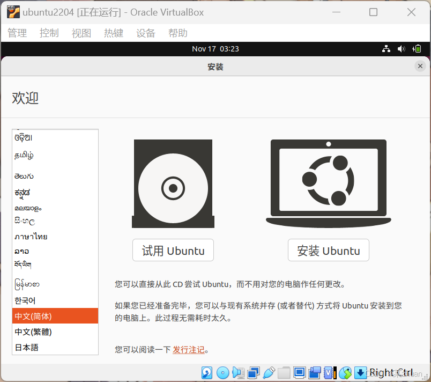Click the Right Ctrl host key label
431x382 pixels.
pos(391,373)
